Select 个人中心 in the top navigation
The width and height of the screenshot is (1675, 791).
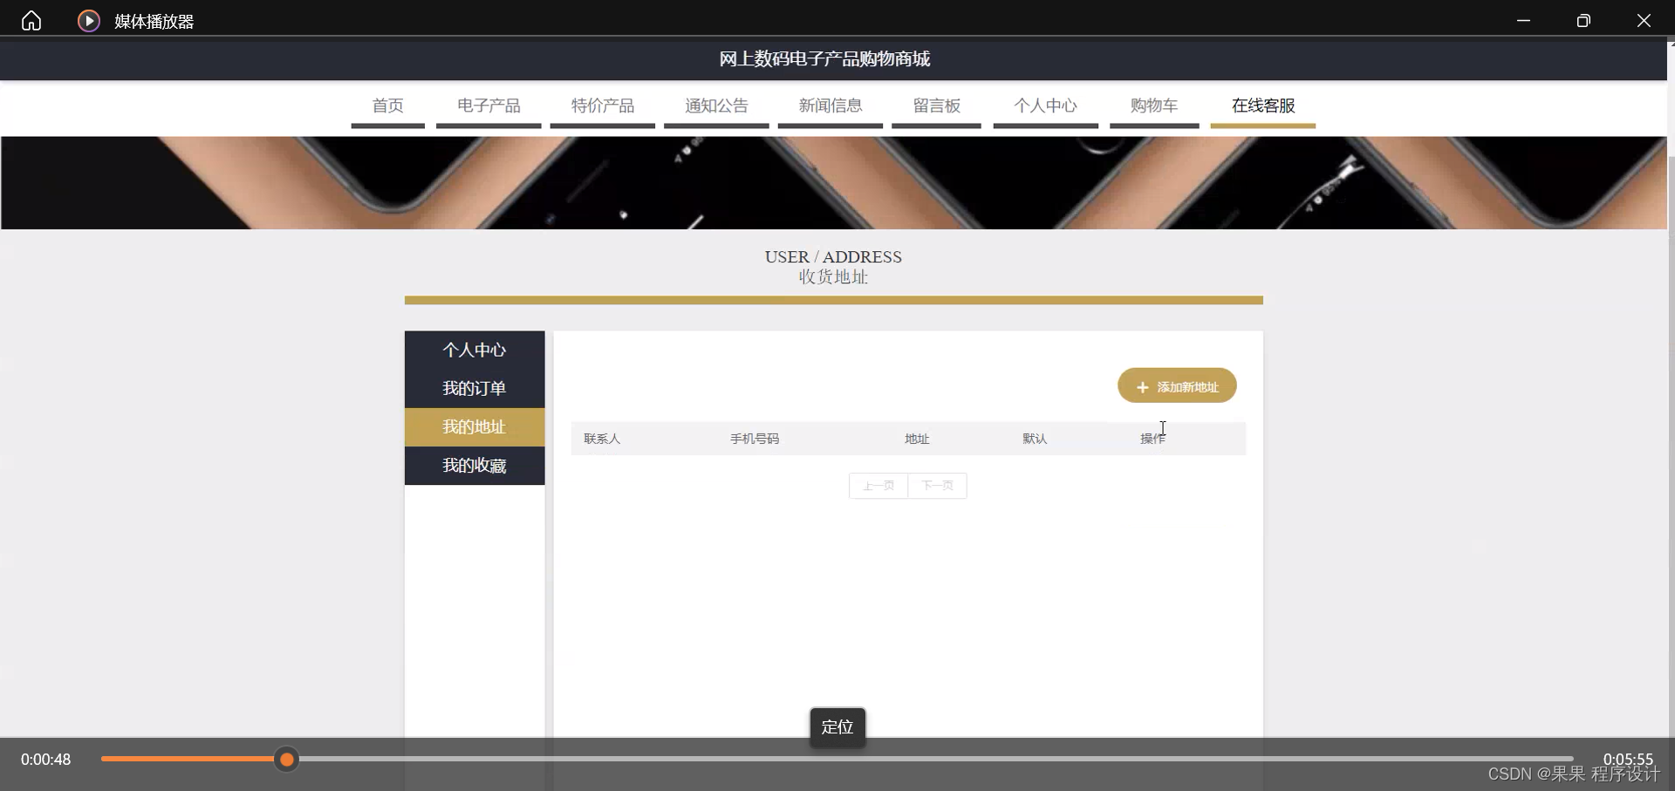[1045, 106]
